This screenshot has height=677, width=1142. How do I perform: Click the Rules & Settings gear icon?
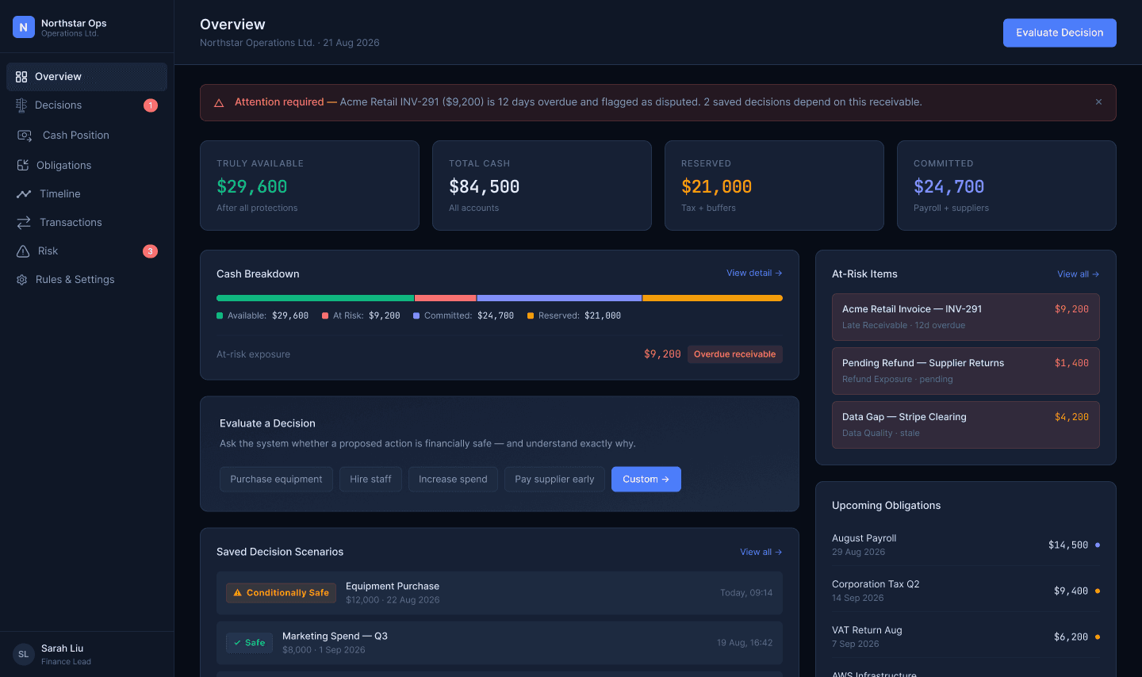21,280
